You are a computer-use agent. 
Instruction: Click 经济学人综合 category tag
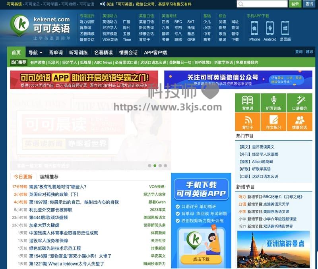click(155, 194)
